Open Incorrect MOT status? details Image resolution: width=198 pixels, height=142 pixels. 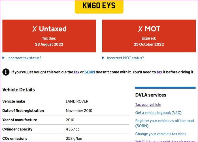125,58
